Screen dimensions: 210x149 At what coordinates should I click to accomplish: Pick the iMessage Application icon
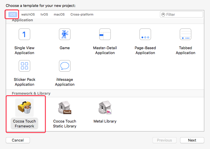pos(65,66)
